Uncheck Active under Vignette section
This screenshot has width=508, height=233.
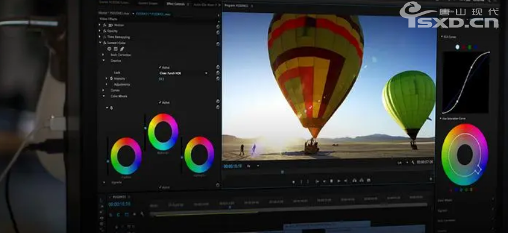[160, 187]
